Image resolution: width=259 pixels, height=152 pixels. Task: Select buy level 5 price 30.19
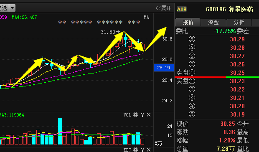pos(237,114)
